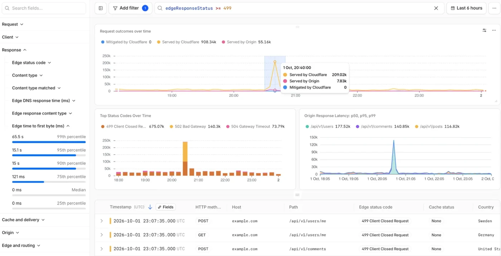Expand Edge DNS response time field
The width and height of the screenshot is (501, 256).
pos(44,101)
